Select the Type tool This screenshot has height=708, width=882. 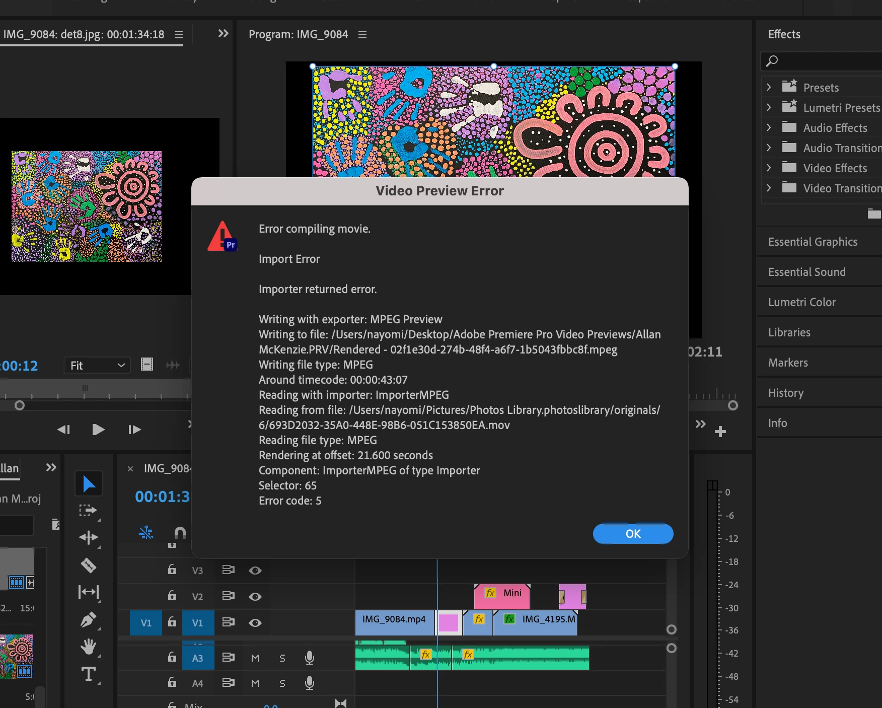point(89,674)
